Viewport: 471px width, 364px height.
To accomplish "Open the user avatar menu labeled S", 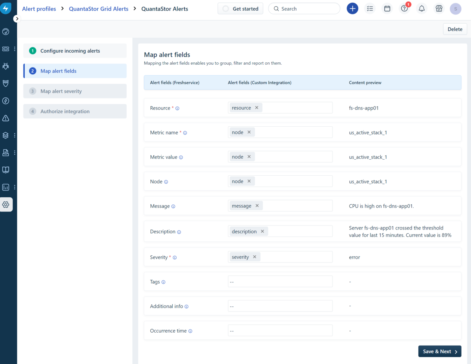I will pyautogui.click(x=456, y=9).
